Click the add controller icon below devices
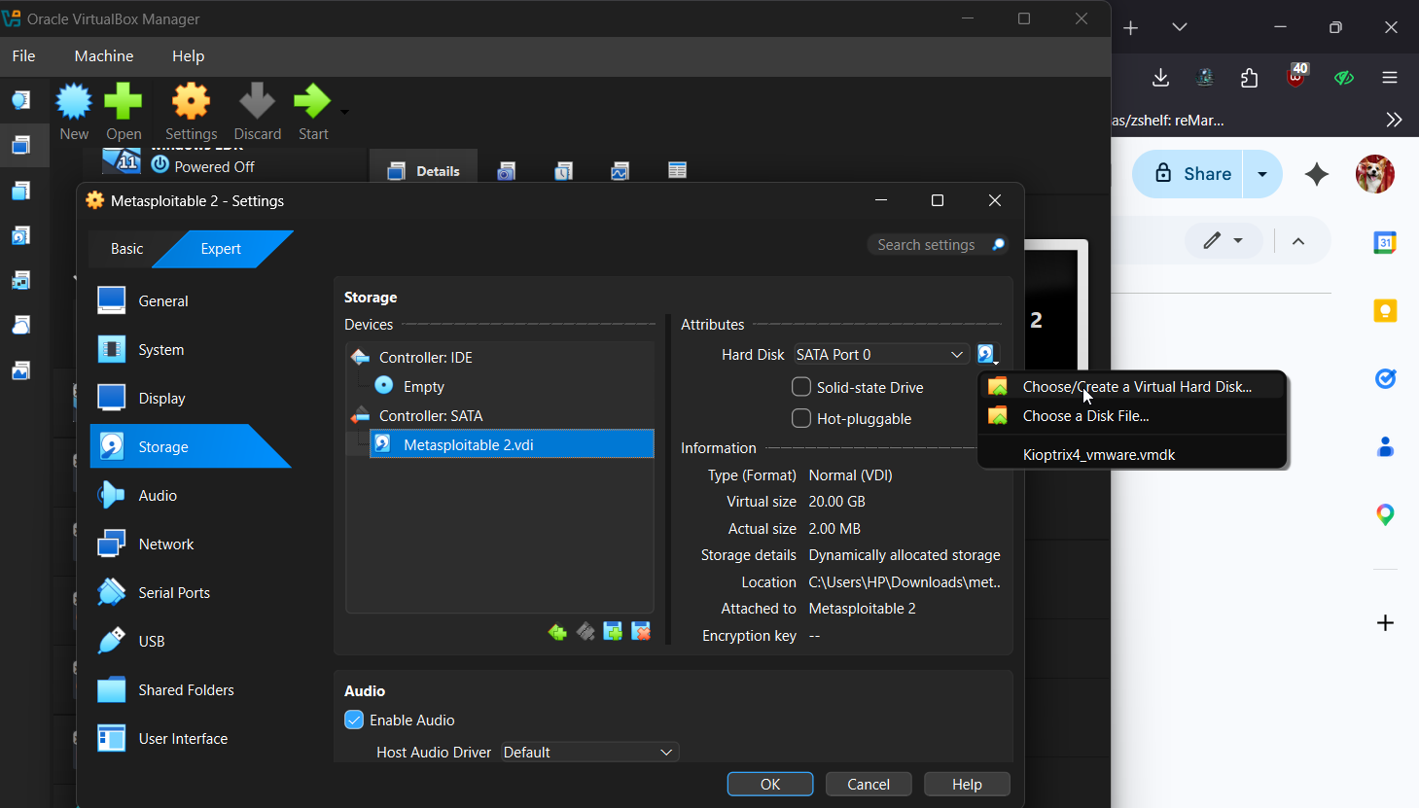 tap(557, 632)
